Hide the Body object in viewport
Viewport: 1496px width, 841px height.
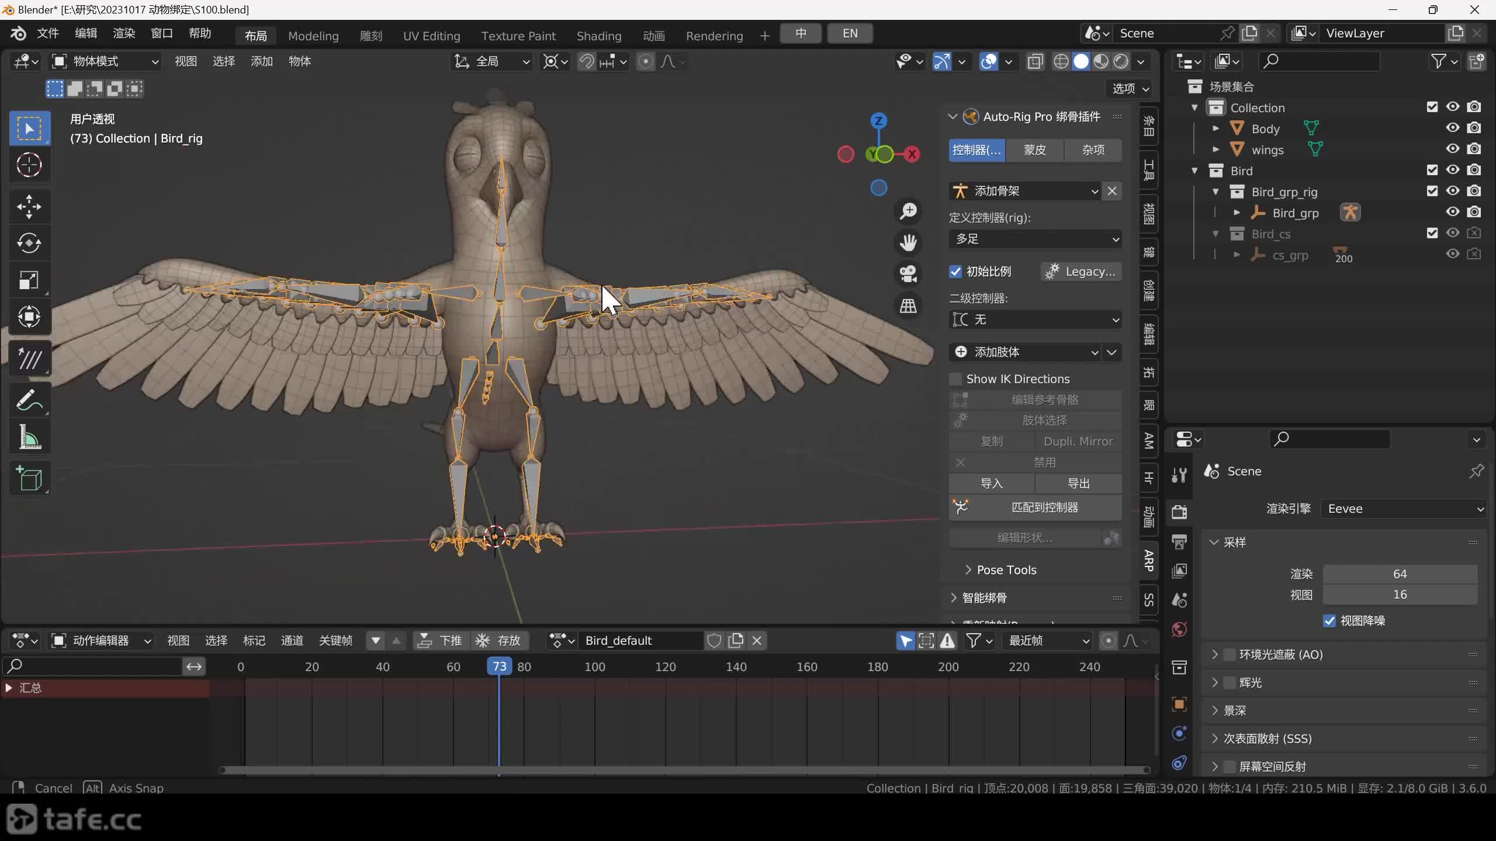pos(1453,128)
